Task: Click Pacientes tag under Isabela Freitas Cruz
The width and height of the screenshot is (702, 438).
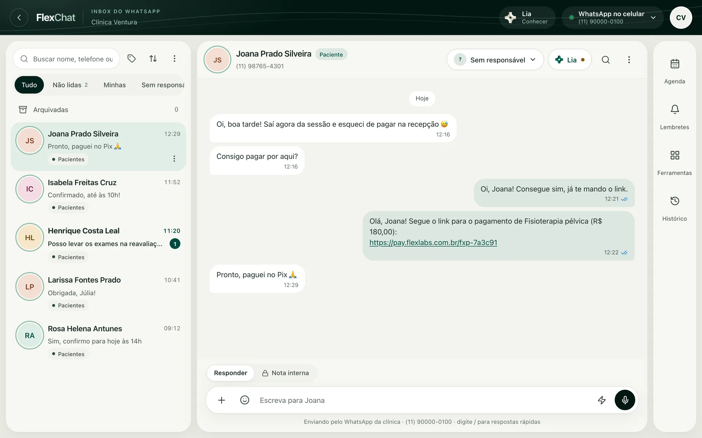Action: 68,207
